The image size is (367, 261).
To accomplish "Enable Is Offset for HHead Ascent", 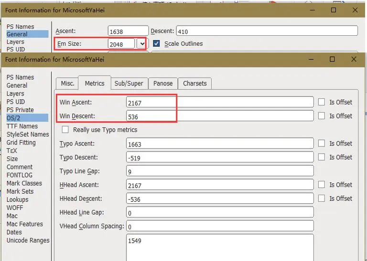I will point(322,185).
